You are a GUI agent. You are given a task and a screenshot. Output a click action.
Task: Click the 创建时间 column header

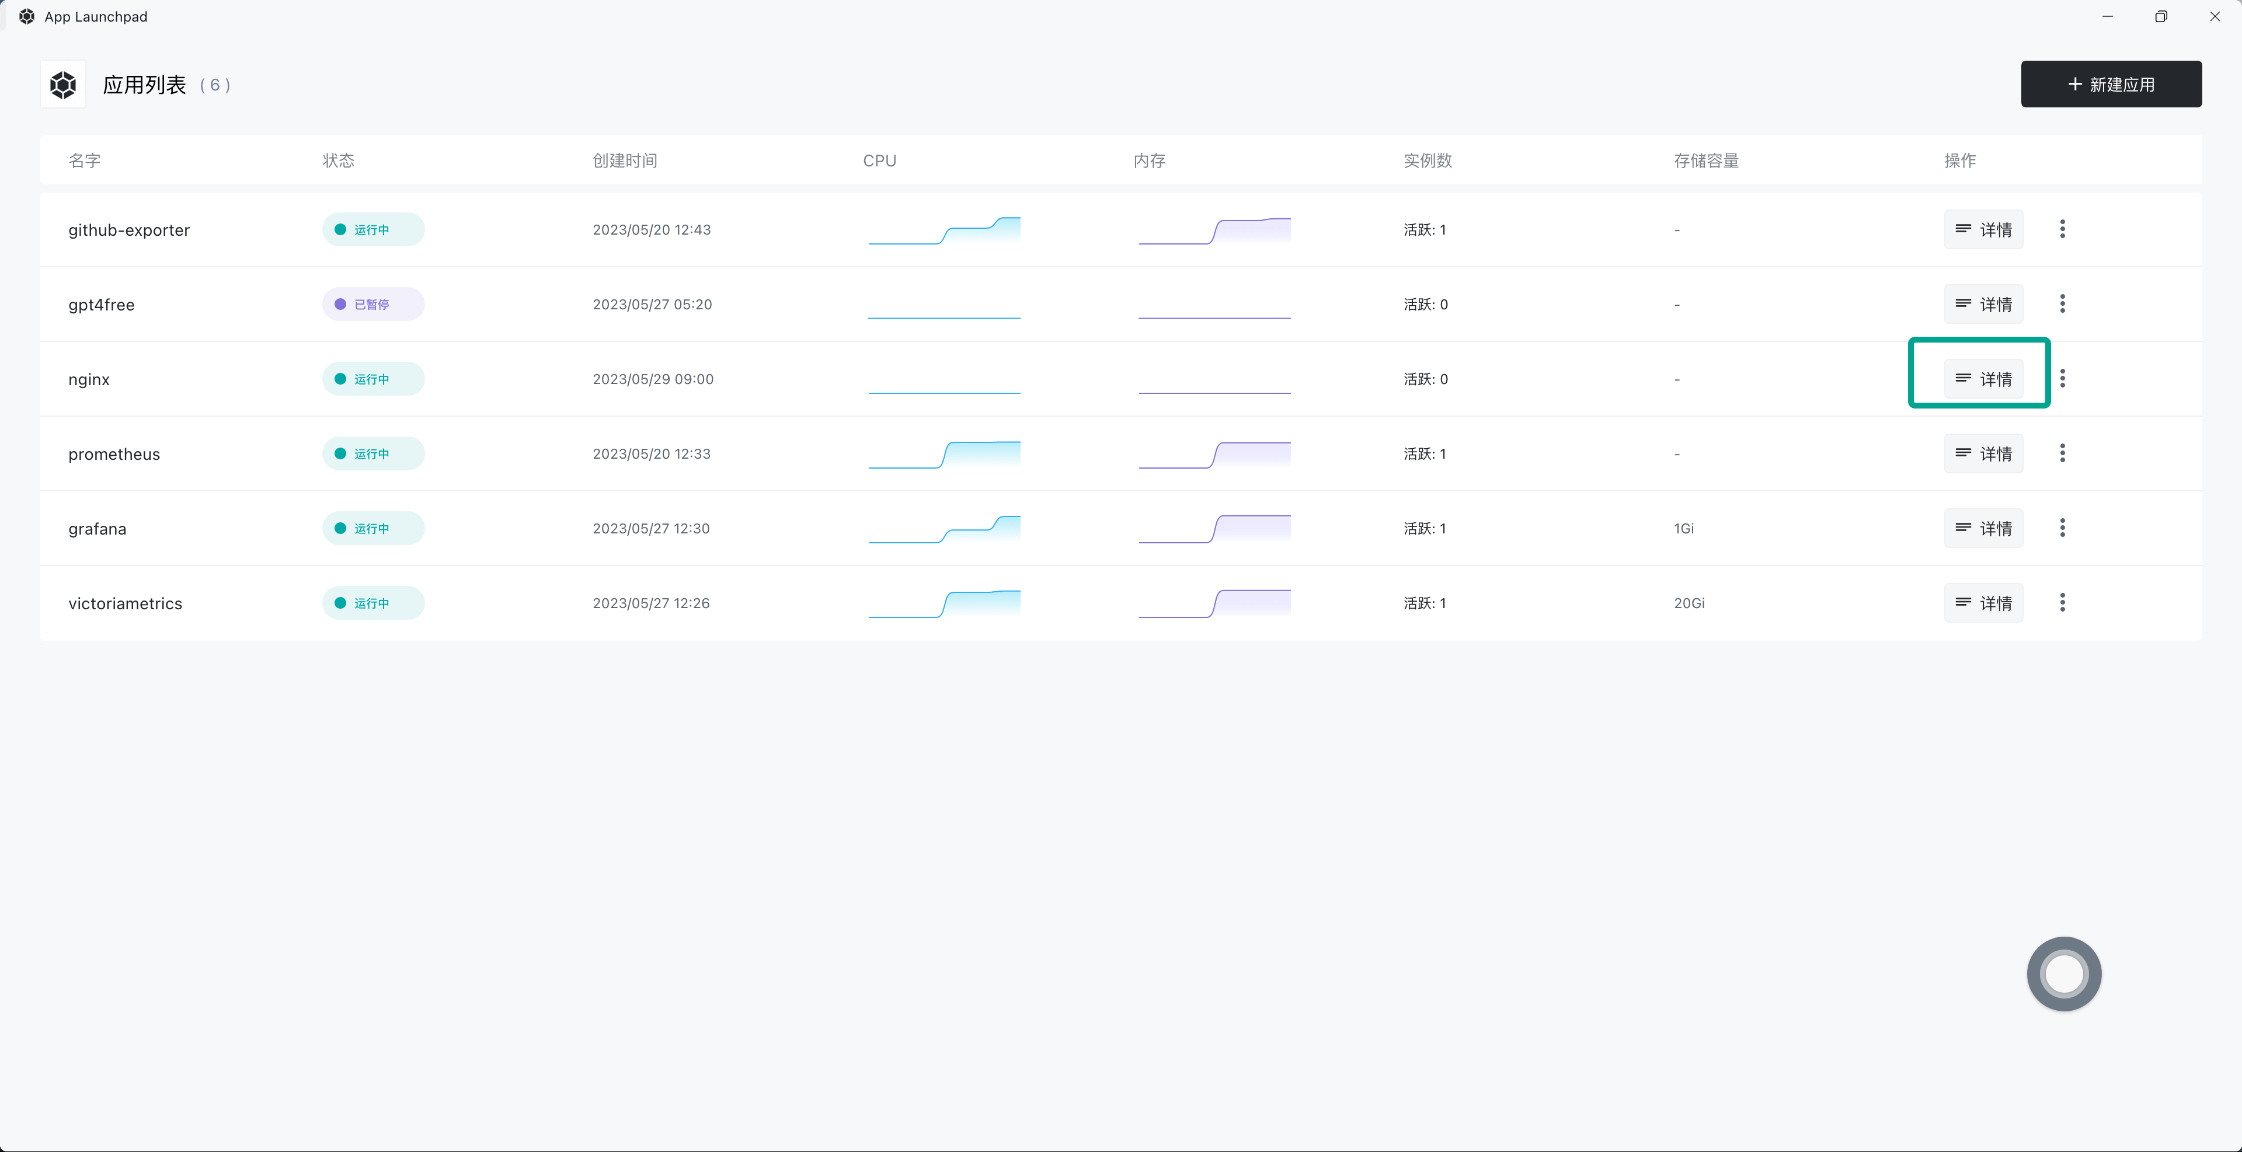pos(625,161)
